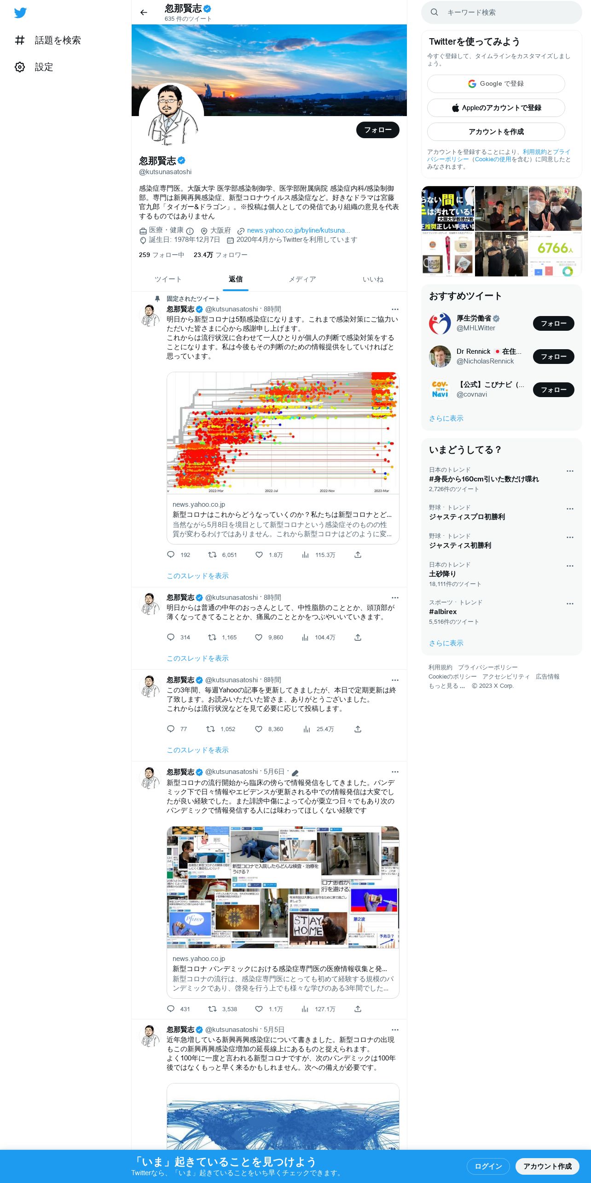
Task: Open the phylogenetic tree link card image
Action: coord(283,433)
